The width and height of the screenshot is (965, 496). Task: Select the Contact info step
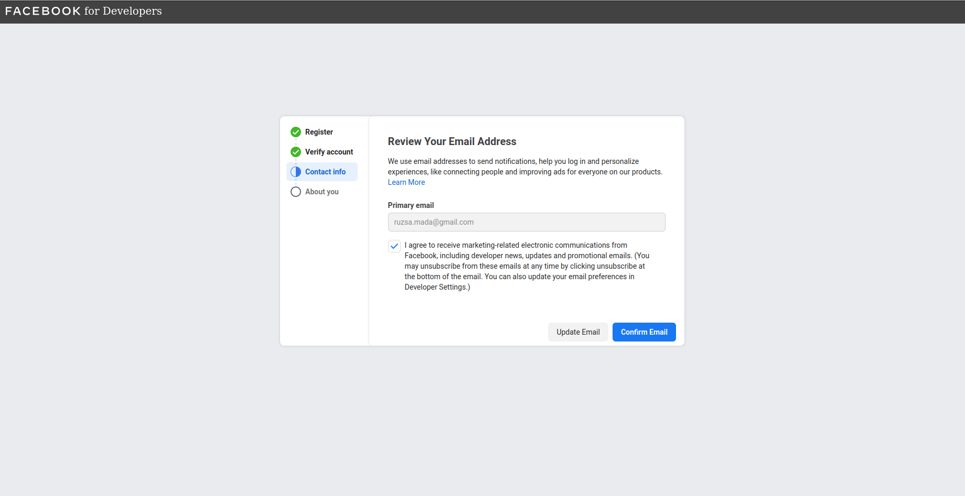click(322, 172)
